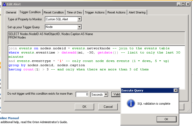Image resolution: width=193 pixels, height=126 pixels.
Task: Open the Online Manual link
Action: click(9, 118)
